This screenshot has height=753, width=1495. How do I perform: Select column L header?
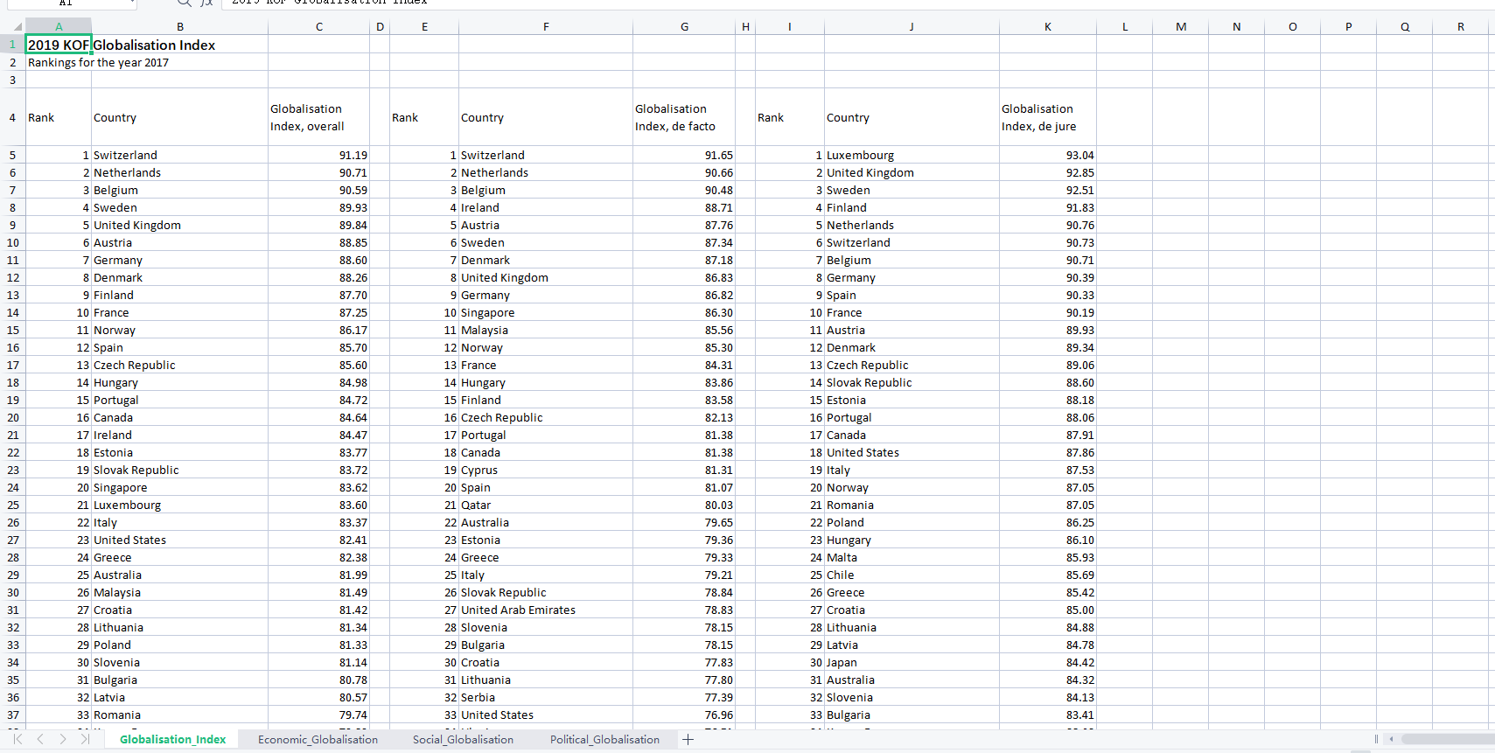tap(1125, 26)
